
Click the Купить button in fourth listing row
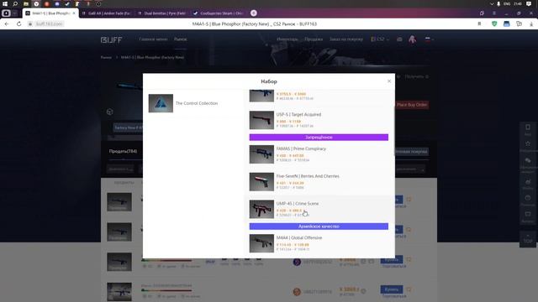coord(392,289)
